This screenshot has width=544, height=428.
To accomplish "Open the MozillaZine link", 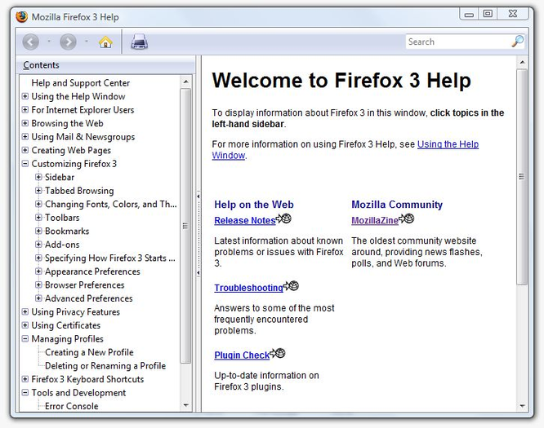I will coord(375,220).
